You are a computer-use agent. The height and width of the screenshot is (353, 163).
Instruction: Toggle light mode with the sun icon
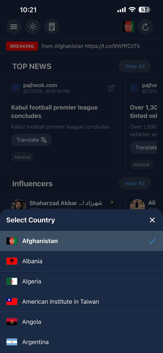pos(32,27)
